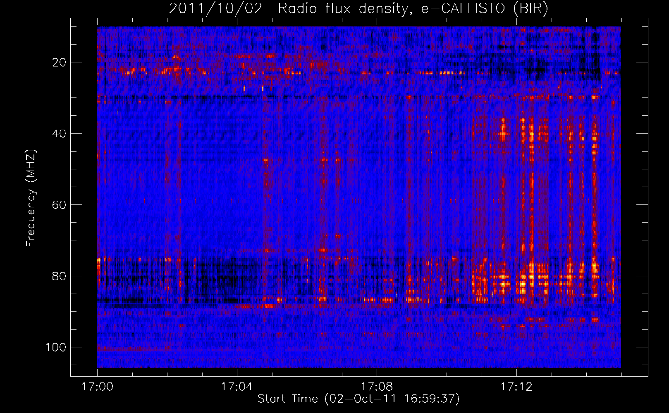The image size is (669, 413).
Task: Click the 40 frequency tick label
Action: [60, 134]
